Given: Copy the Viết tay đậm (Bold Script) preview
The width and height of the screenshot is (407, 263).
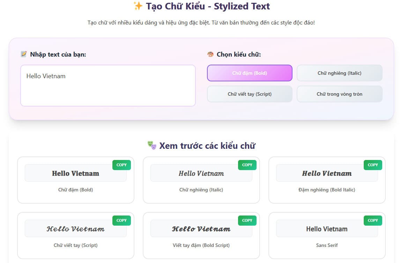Looking at the screenshot, I should [x=247, y=220].
